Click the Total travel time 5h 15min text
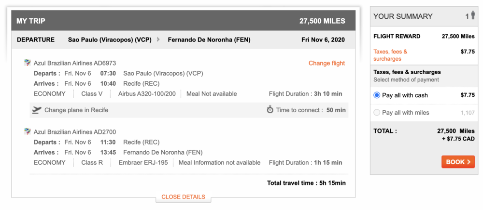Screen dimensions: 483x210 [306, 183]
